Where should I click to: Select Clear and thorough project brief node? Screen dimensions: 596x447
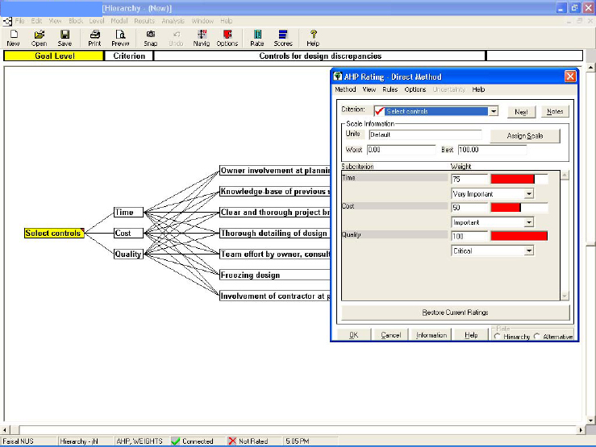pos(275,212)
